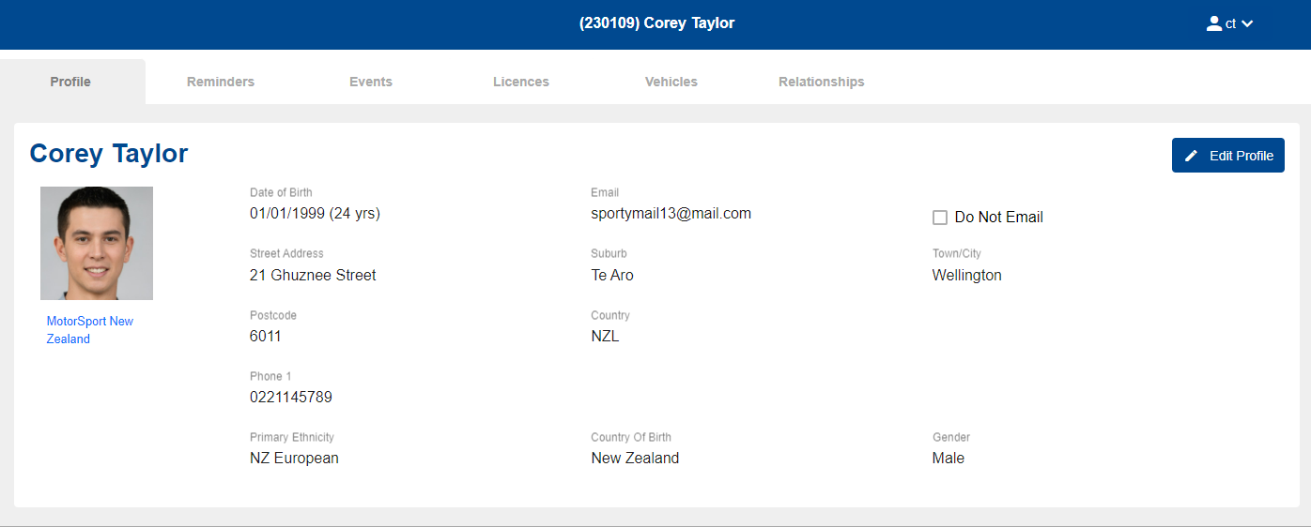1311x527 pixels.
Task: Go to the Vehicles tab
Action: pos(671,82)
